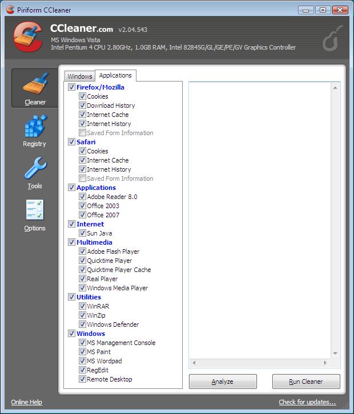Click Check for updates link
The height and width of the screenshot is (414, 354).
tap(307, 402)
